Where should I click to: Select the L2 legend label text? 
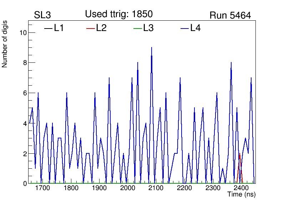[x=101, y=28]
